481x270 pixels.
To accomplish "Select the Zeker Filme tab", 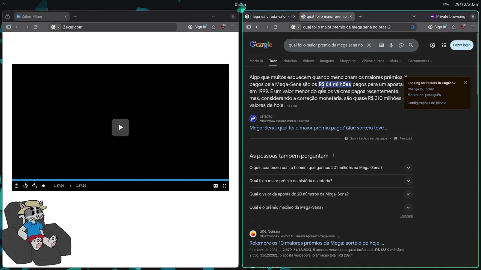I will (42, 16).
